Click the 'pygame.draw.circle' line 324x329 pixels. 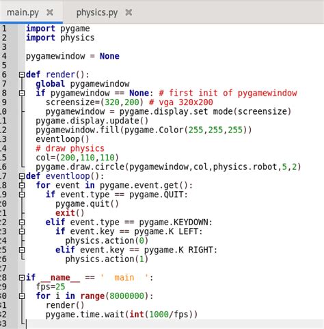click(168, 167)
